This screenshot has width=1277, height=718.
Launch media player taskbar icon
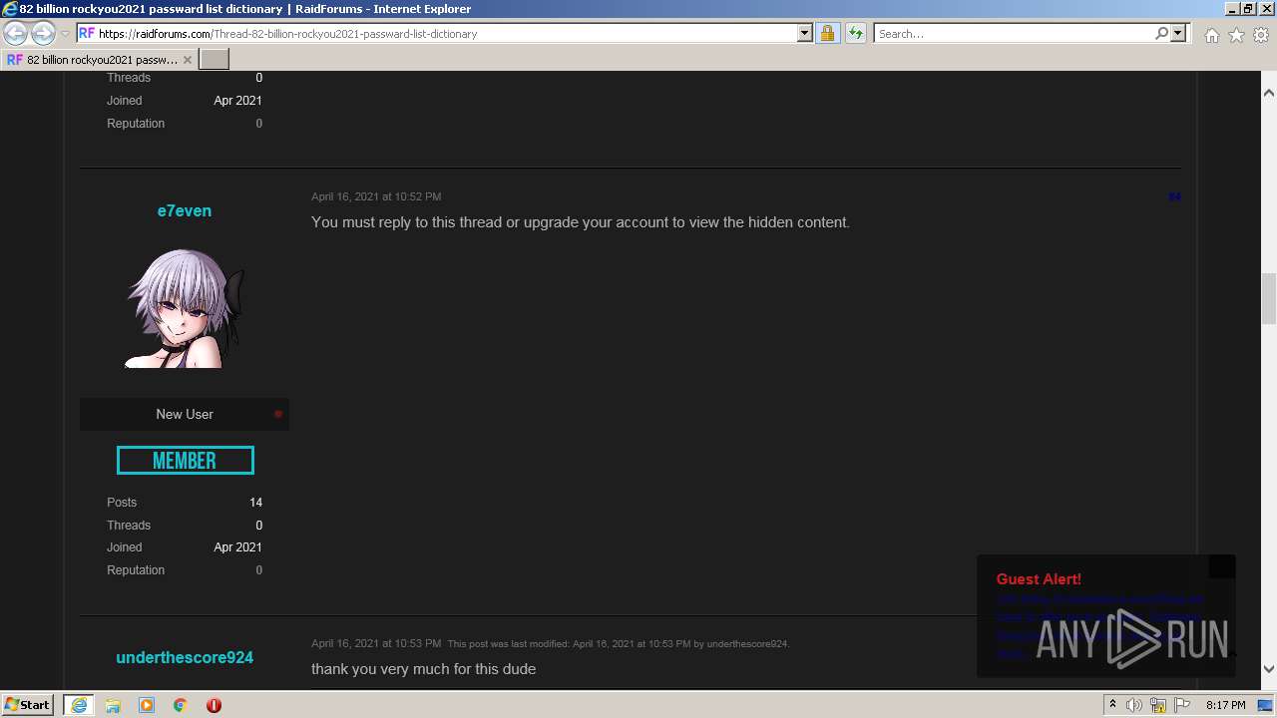point(147,705)
